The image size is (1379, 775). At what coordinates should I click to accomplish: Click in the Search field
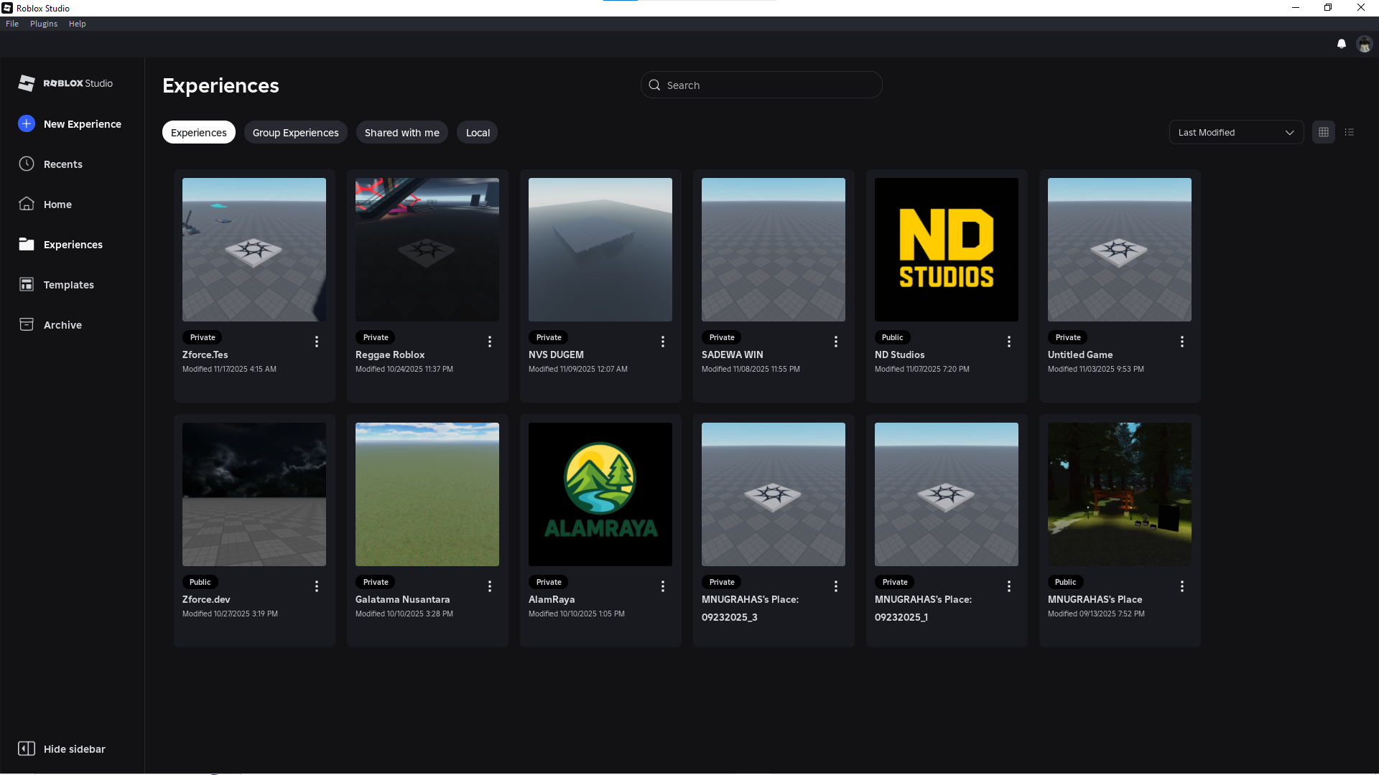(x=761, y=85)
